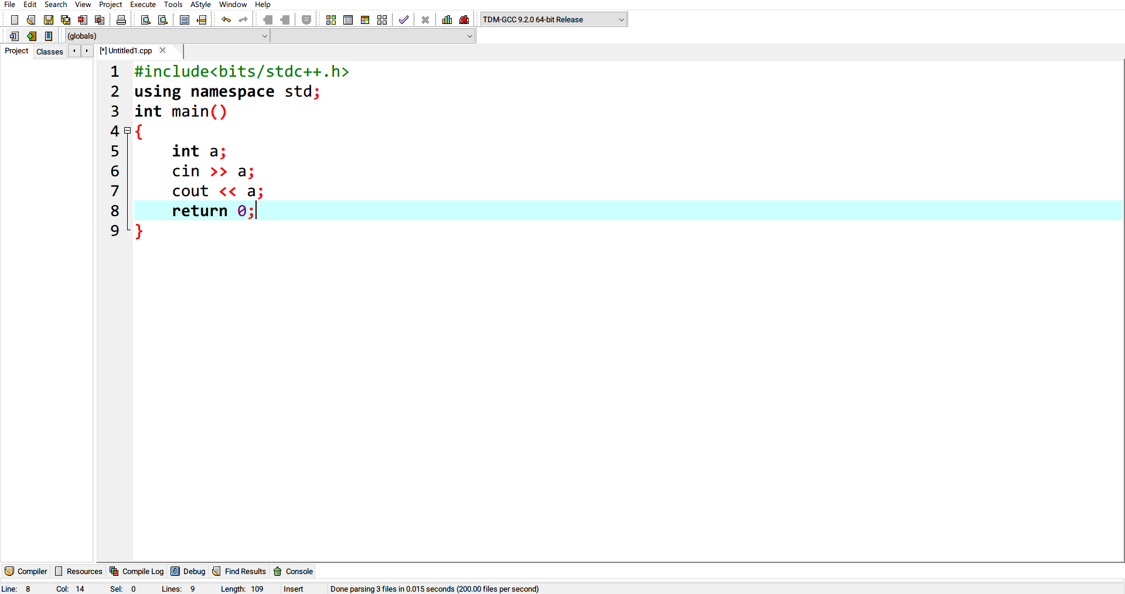Click the Compile & Run multicolor icon
The width and height of the screenshot is (1125, 594).
[365, 20]
